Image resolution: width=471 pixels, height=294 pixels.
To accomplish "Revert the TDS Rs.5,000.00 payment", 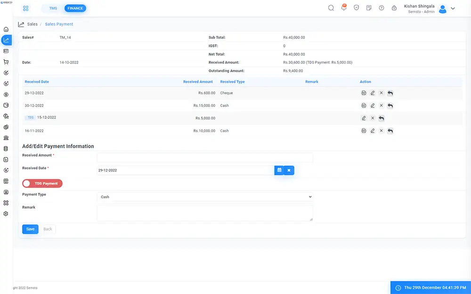I will 382,118.
